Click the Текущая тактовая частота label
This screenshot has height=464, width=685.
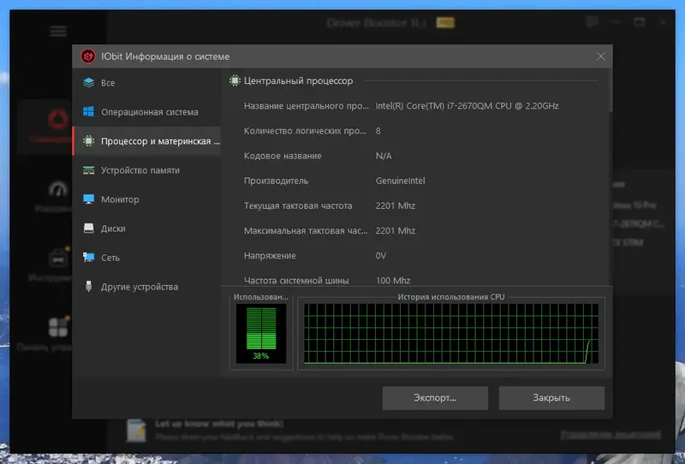point(298,205)
